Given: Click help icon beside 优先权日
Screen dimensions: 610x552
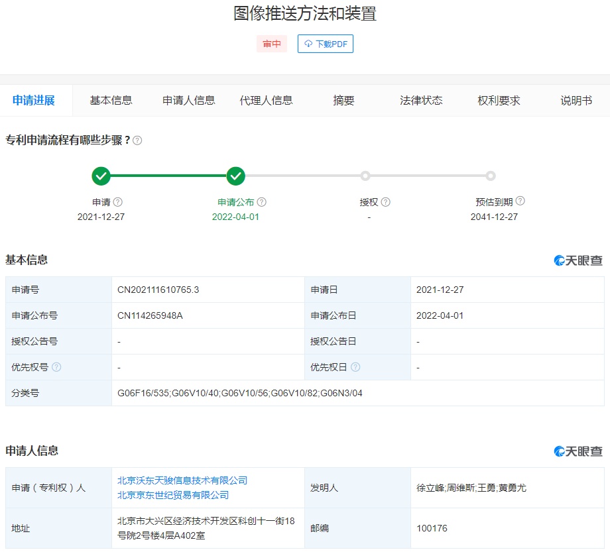Looking at the screenshot, I should [x=355, y=367].
